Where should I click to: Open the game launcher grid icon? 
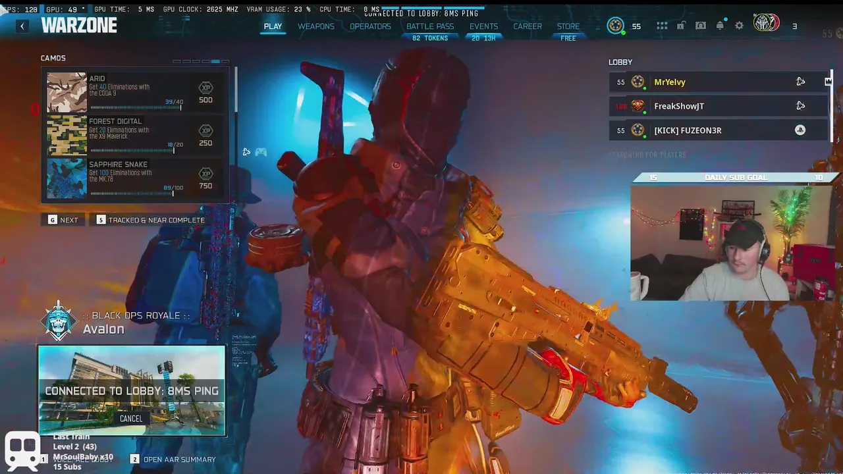(662, 26)
